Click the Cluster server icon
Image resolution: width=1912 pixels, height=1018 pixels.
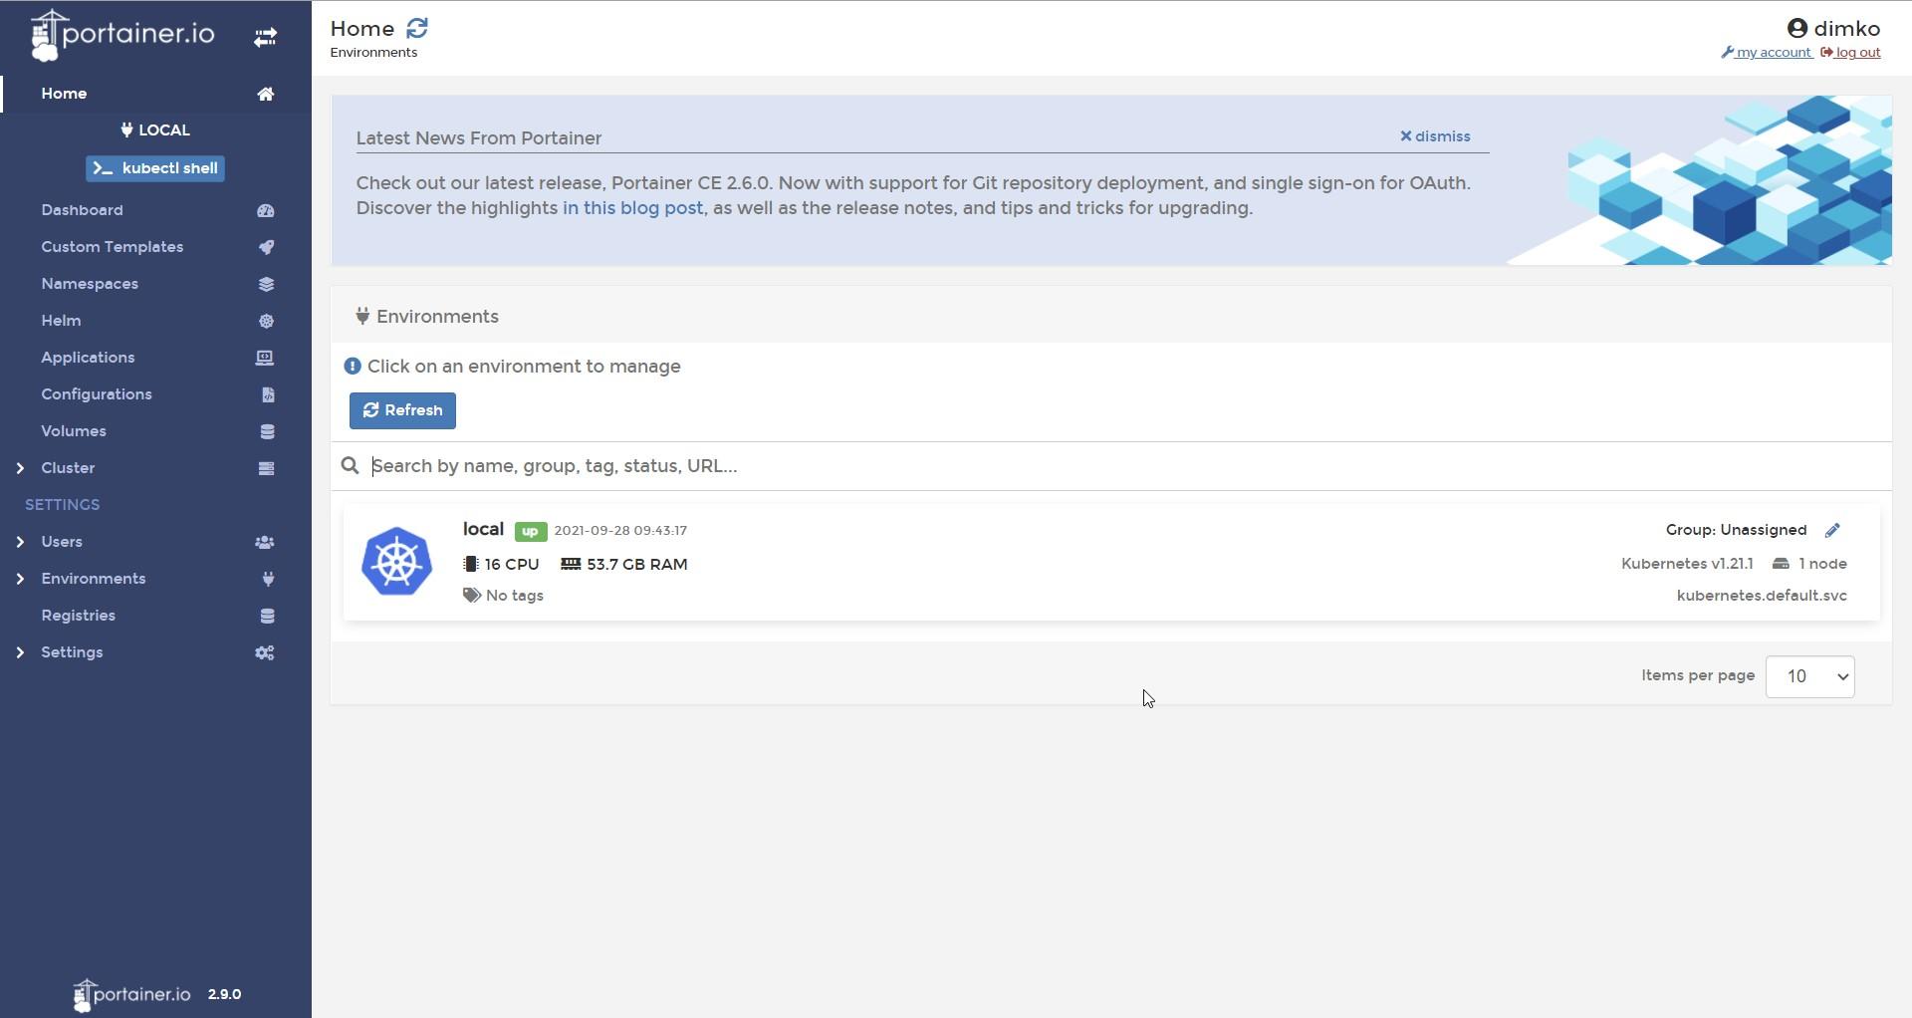tap(266, 468)
